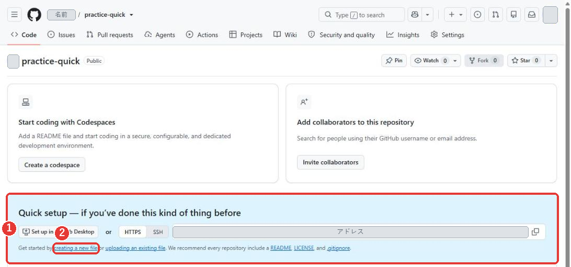Switch to the Issues tab
571x267 pixels.
coord(61,35)
